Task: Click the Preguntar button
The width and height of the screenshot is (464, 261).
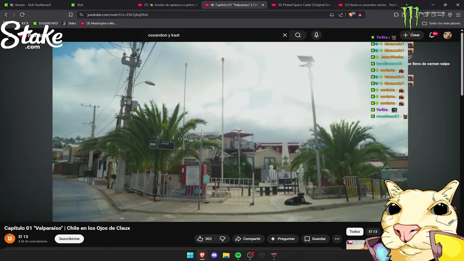Action: click(283, 239)
